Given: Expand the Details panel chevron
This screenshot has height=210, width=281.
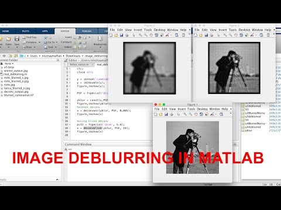Looking at the screenshot, I should 57,180.
